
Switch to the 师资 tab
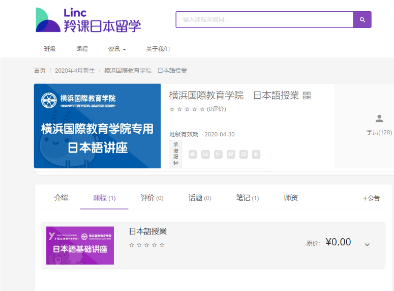[291, 198]
